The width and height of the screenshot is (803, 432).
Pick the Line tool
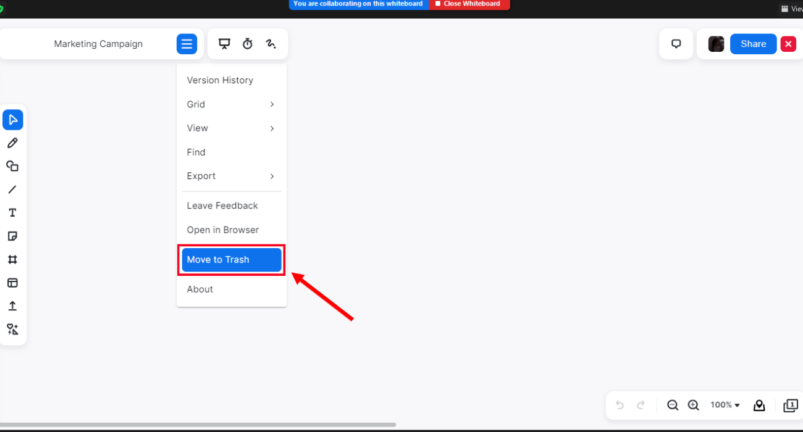pos(12,189)
